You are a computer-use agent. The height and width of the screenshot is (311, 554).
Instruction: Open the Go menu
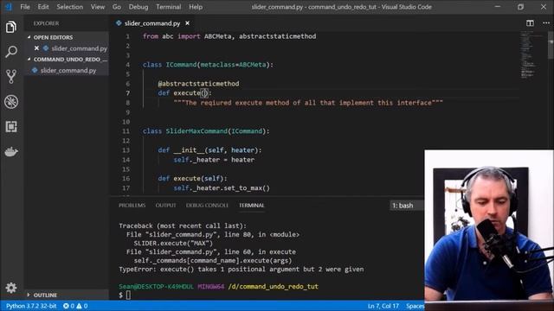(117, 7)
